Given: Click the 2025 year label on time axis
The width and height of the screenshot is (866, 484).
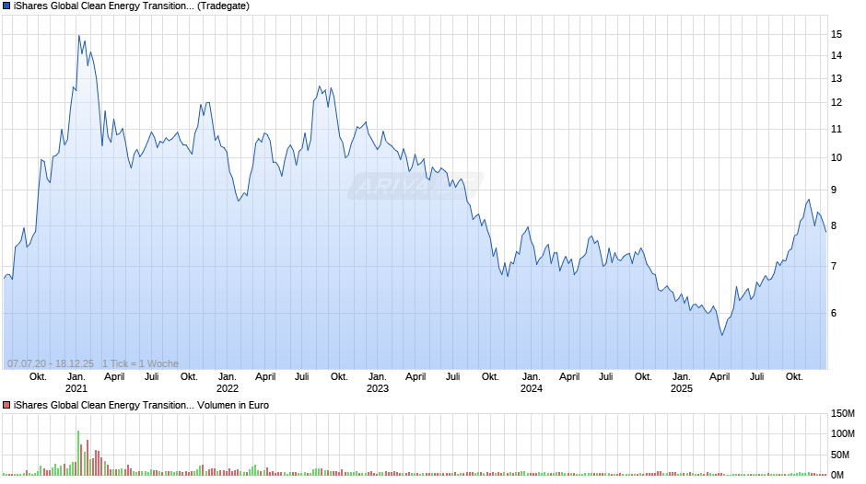Looking at the screenshot, I should point(681,388).
